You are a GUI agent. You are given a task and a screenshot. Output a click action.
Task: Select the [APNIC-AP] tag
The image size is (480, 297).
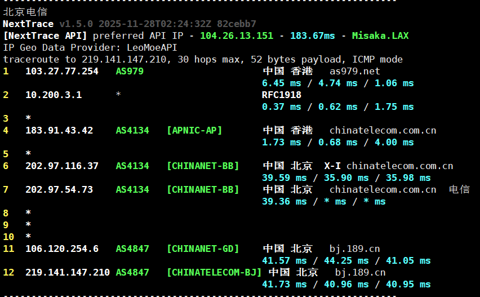(x=194, y=130)
